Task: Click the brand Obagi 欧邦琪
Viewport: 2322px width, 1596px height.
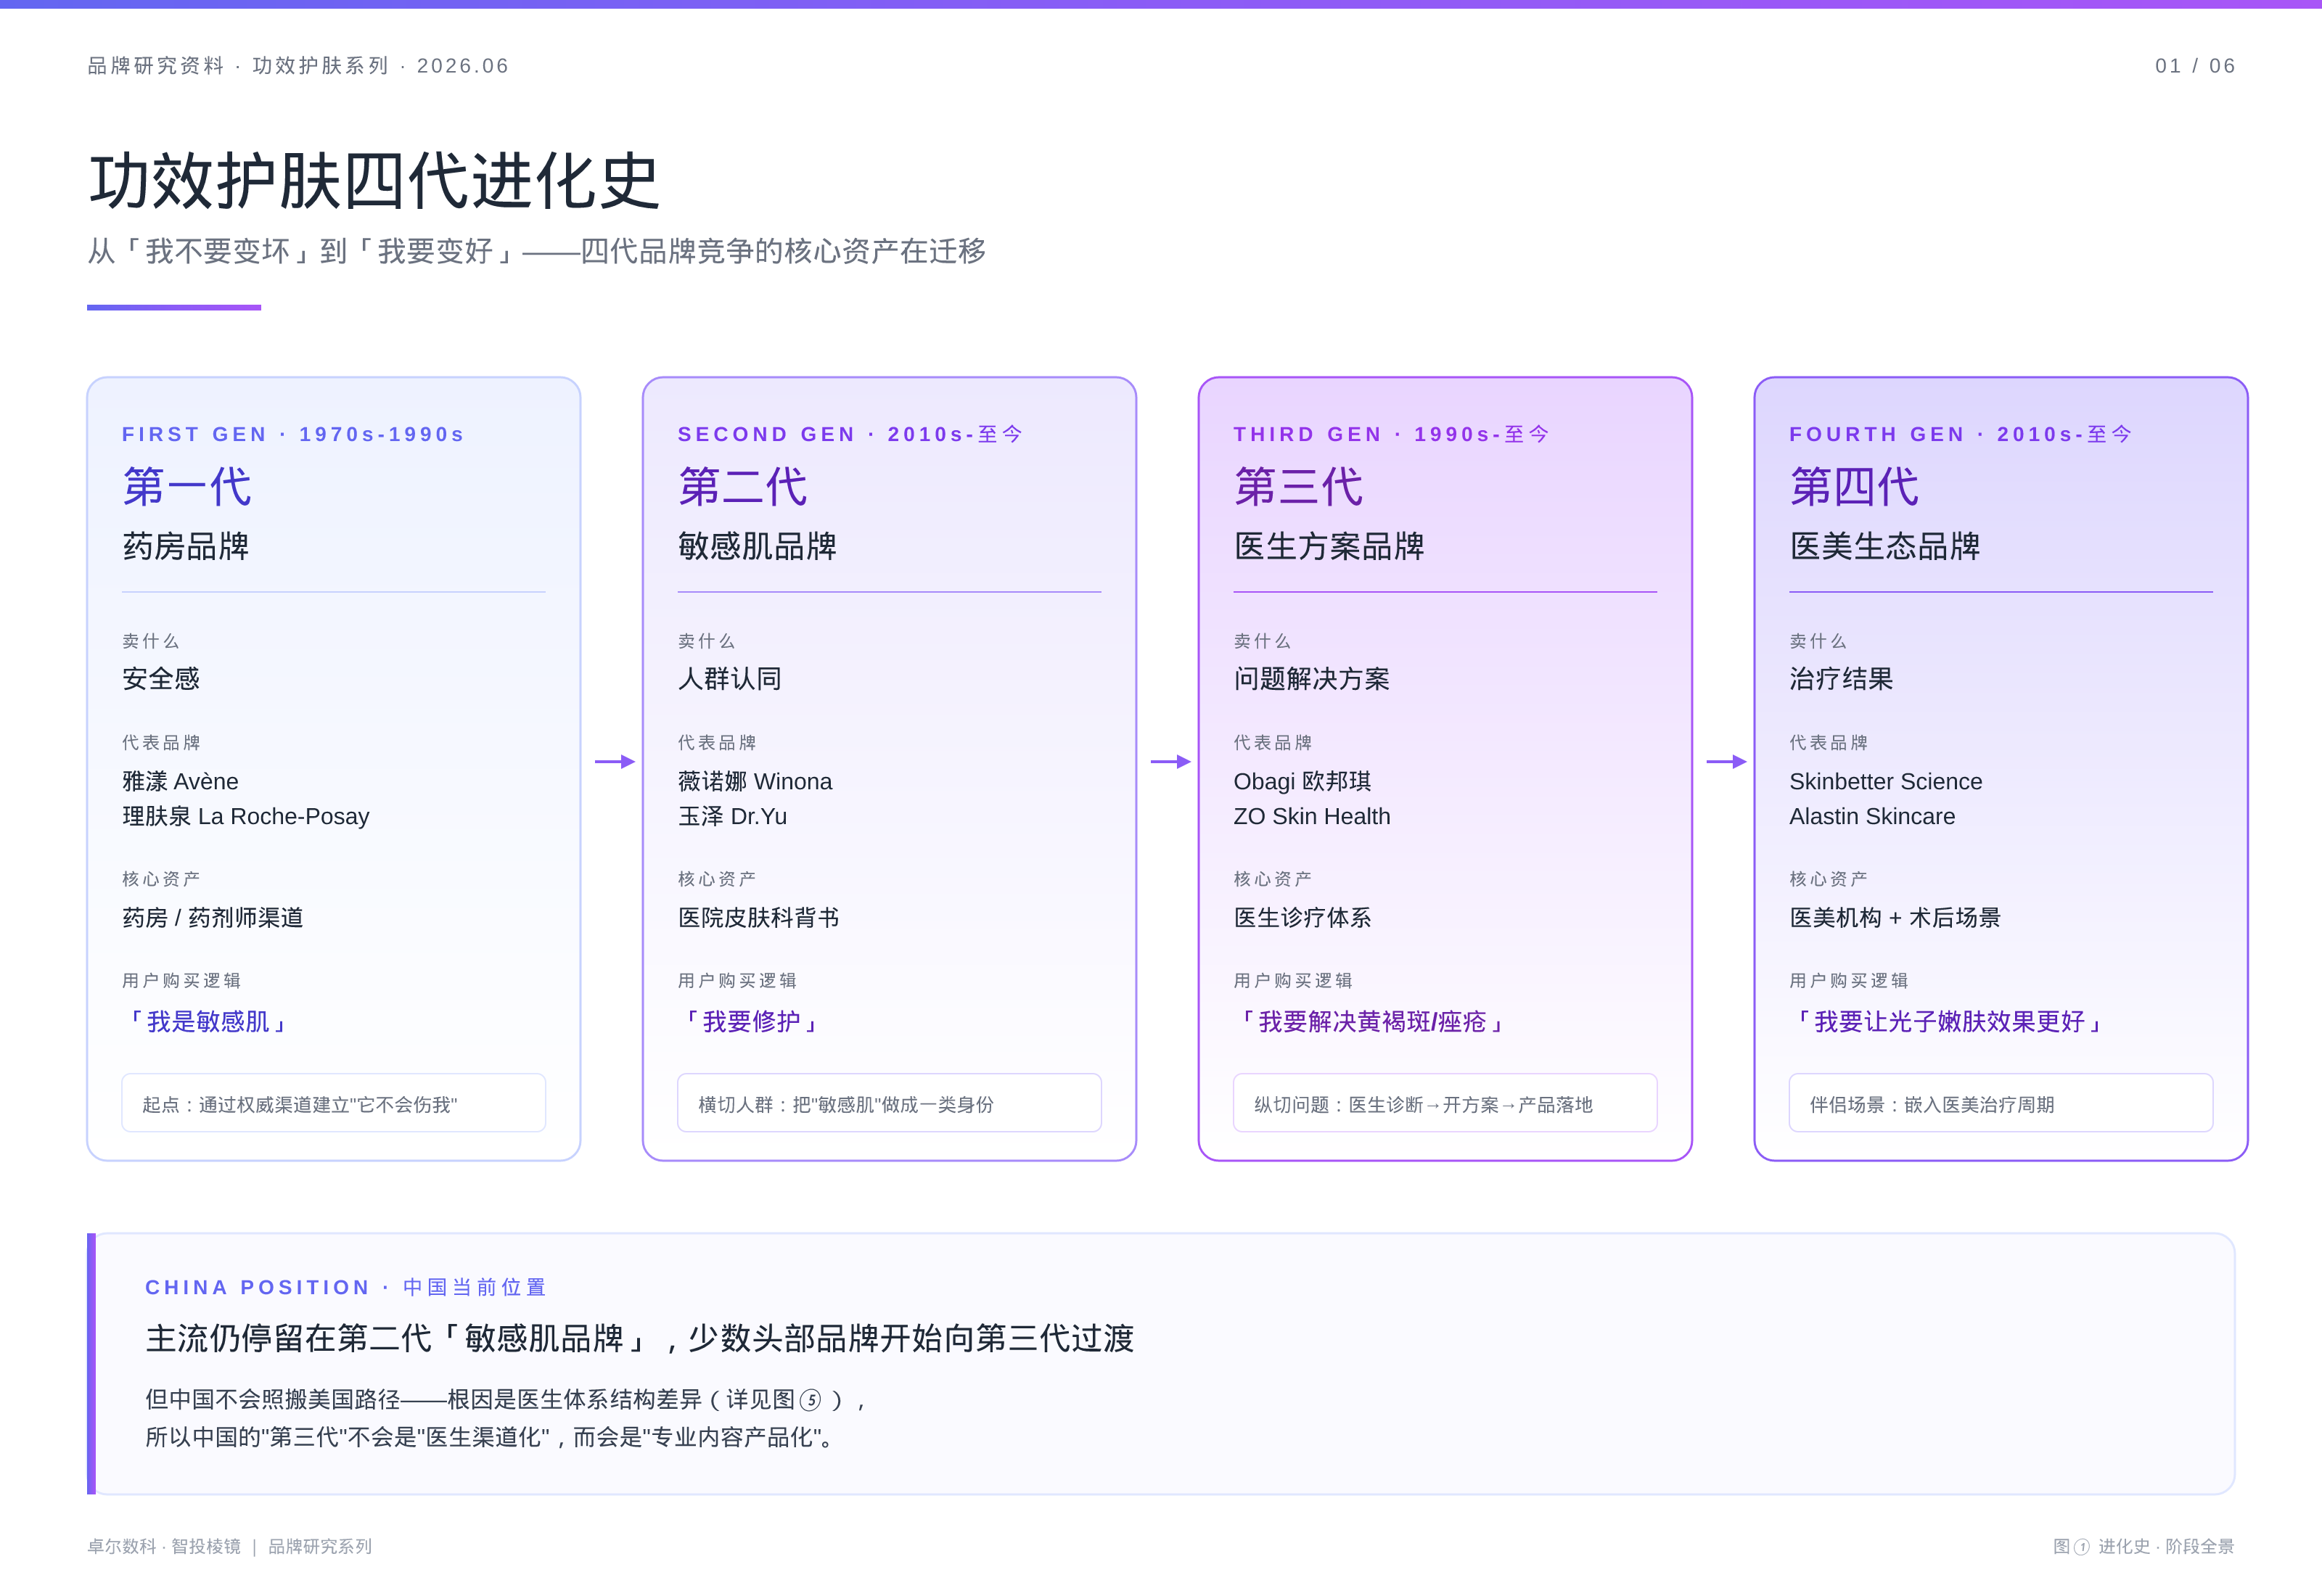Action: pos(1303,781)
